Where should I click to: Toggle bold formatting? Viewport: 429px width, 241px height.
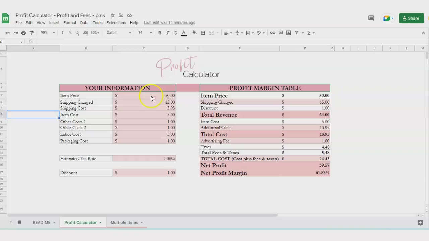coord(160,33)
